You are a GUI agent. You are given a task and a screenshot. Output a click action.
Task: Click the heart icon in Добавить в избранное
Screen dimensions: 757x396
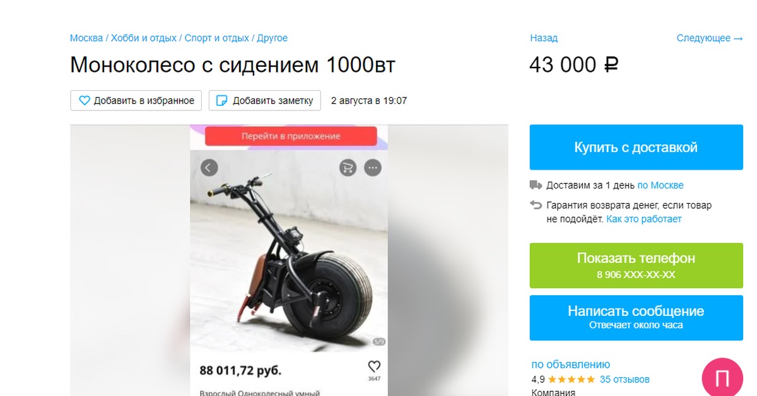click(85, 100)
